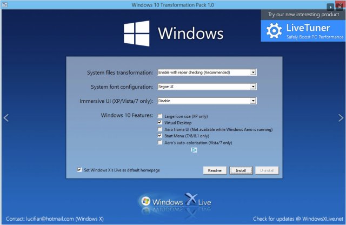
Task: Click the Install button
Action: pos(241,170)
